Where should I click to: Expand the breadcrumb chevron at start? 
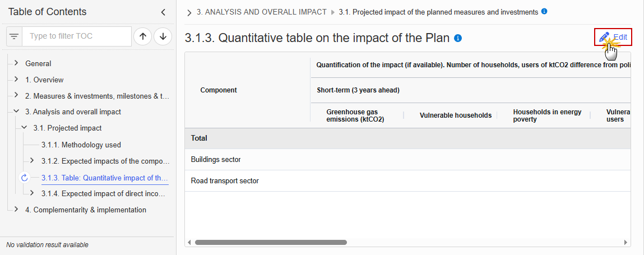tap(189, 13)
